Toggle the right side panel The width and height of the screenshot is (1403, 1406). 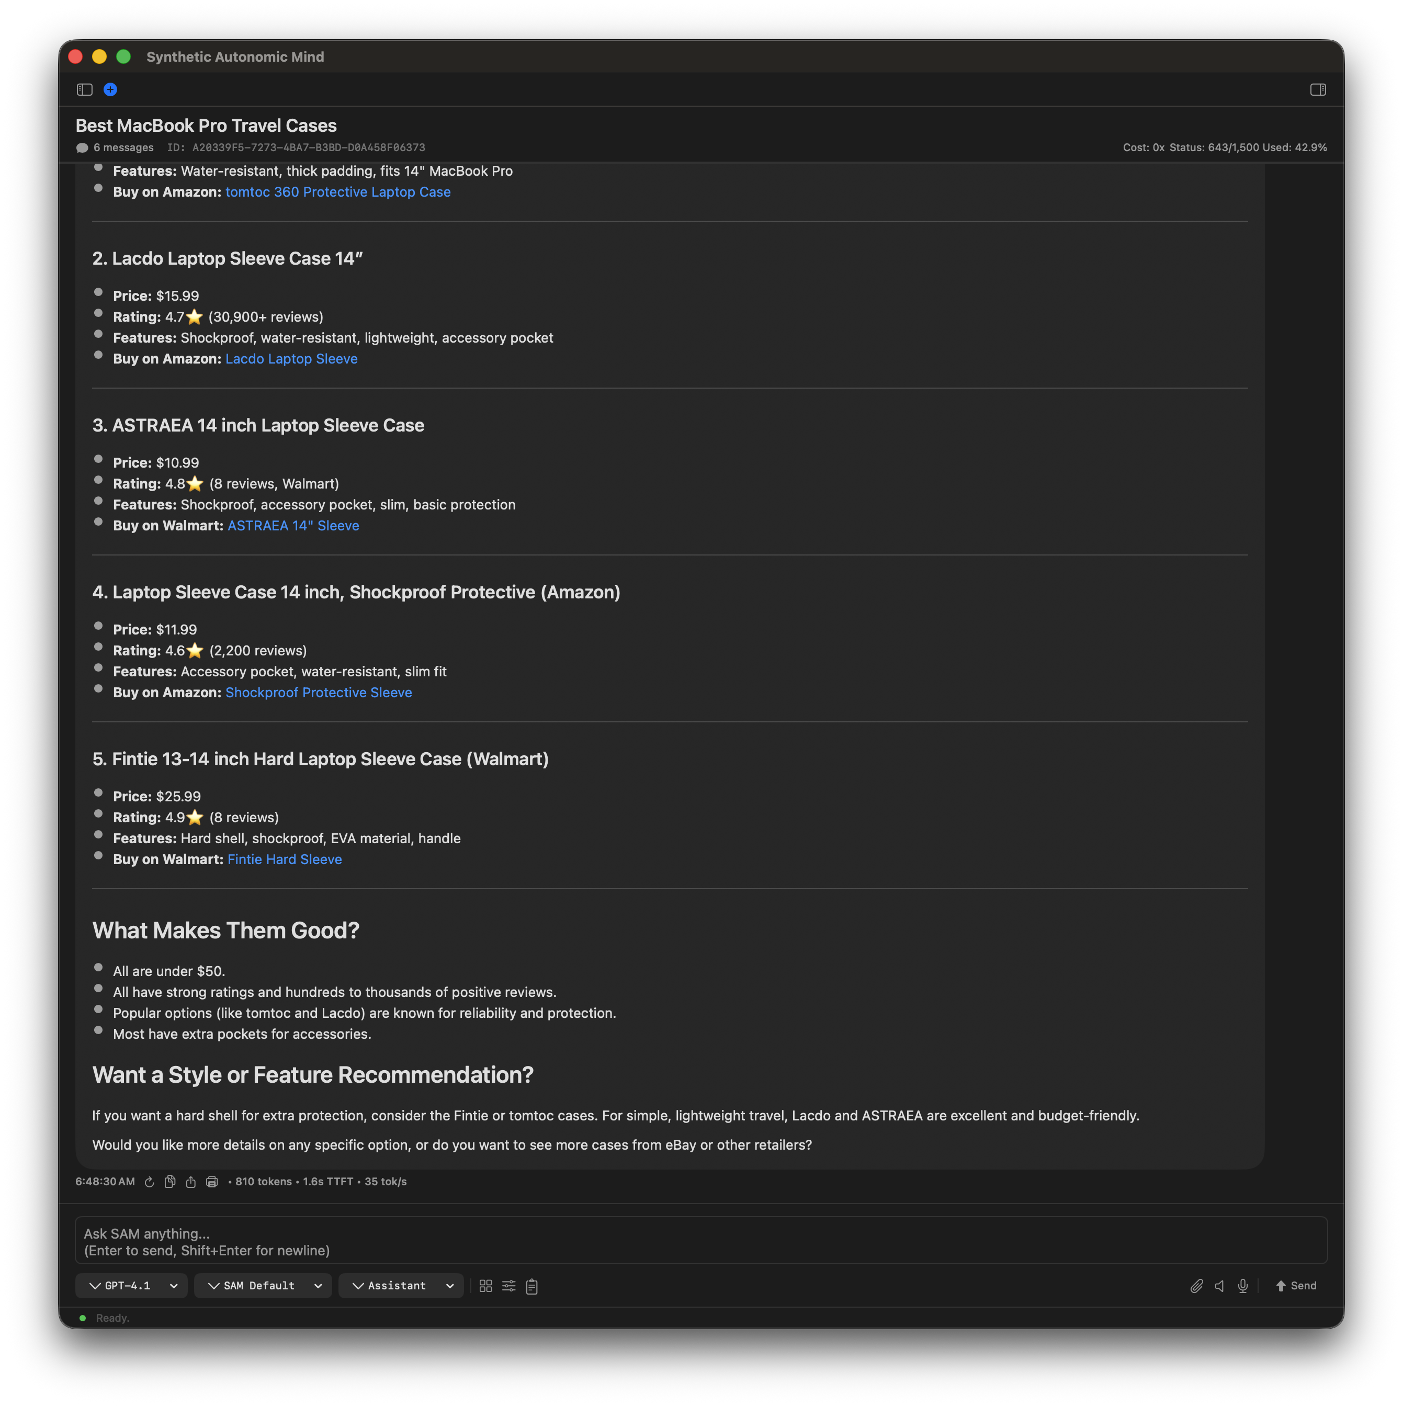click(1318, 89)
